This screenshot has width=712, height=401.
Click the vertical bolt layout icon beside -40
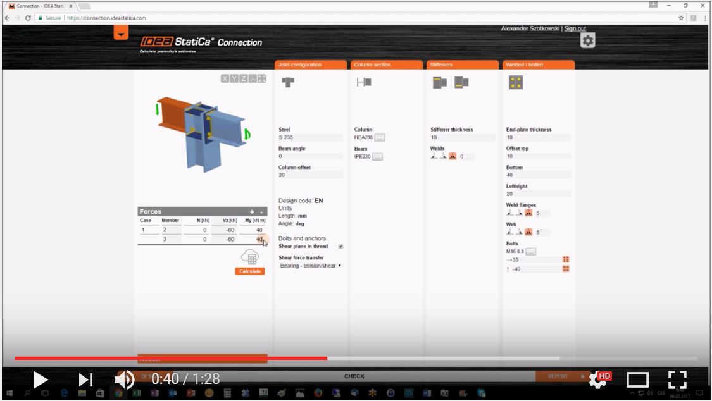click(566, 269)
